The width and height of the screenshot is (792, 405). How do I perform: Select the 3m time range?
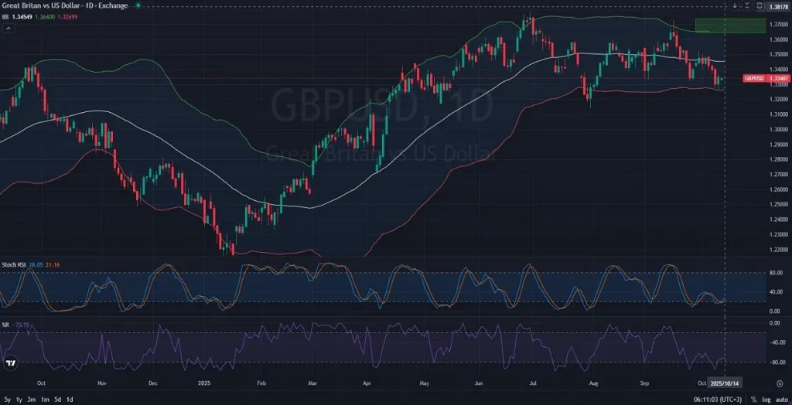(32, 400)
